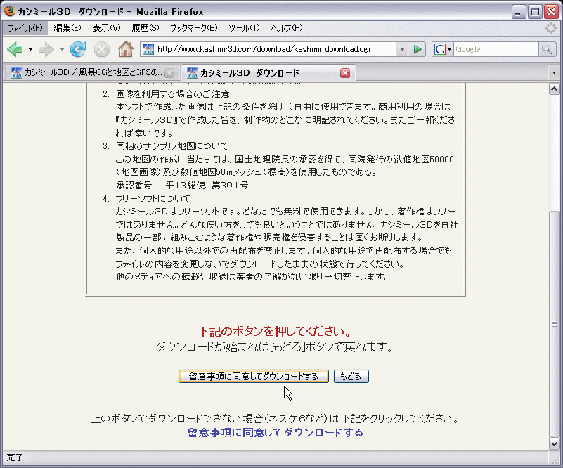
Task: Open the Forward history dropdown arrow
Action: point(62,49)
